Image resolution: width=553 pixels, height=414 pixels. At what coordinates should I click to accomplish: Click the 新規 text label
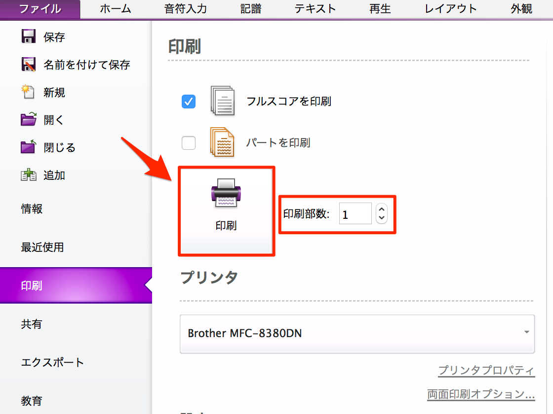tap(54, 92)
